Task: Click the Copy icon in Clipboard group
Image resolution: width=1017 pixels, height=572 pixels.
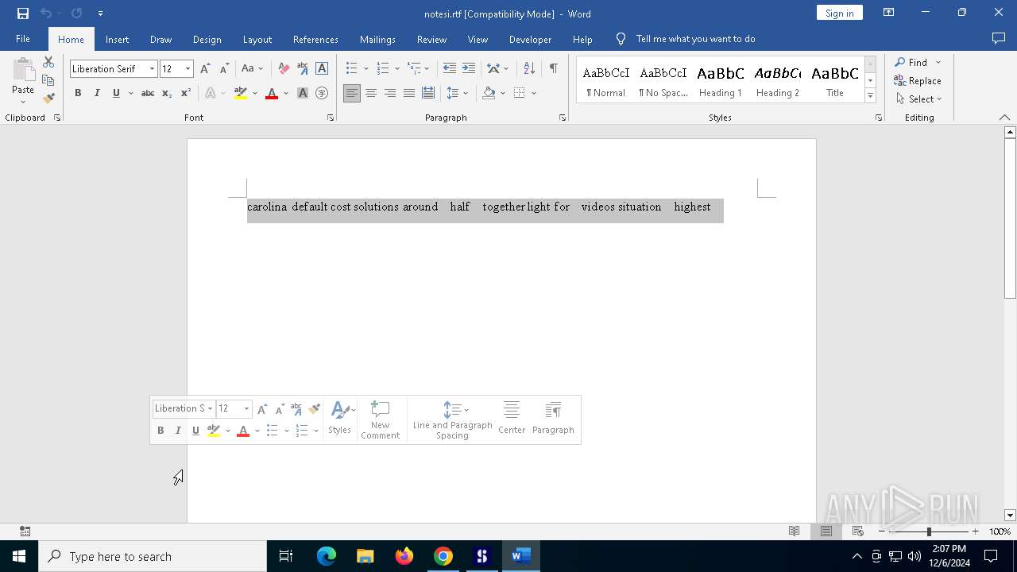Action: (x=48, y=80)
